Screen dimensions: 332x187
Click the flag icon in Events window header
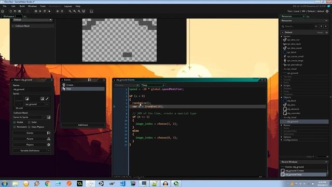pos(90,80)
